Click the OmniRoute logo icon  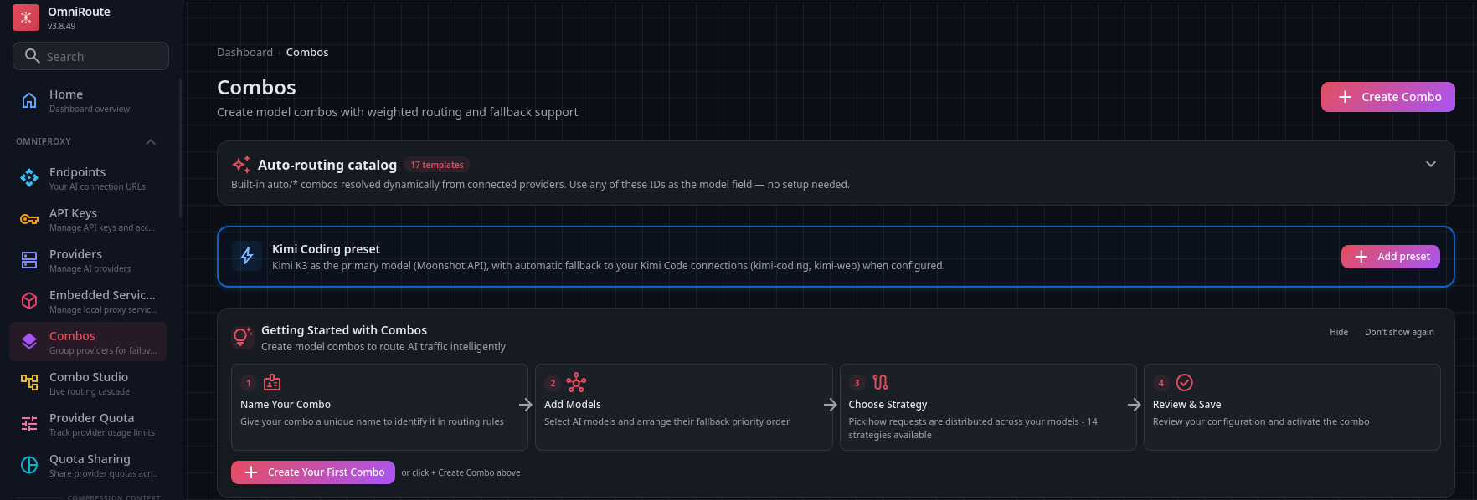(x=26, y=18)
